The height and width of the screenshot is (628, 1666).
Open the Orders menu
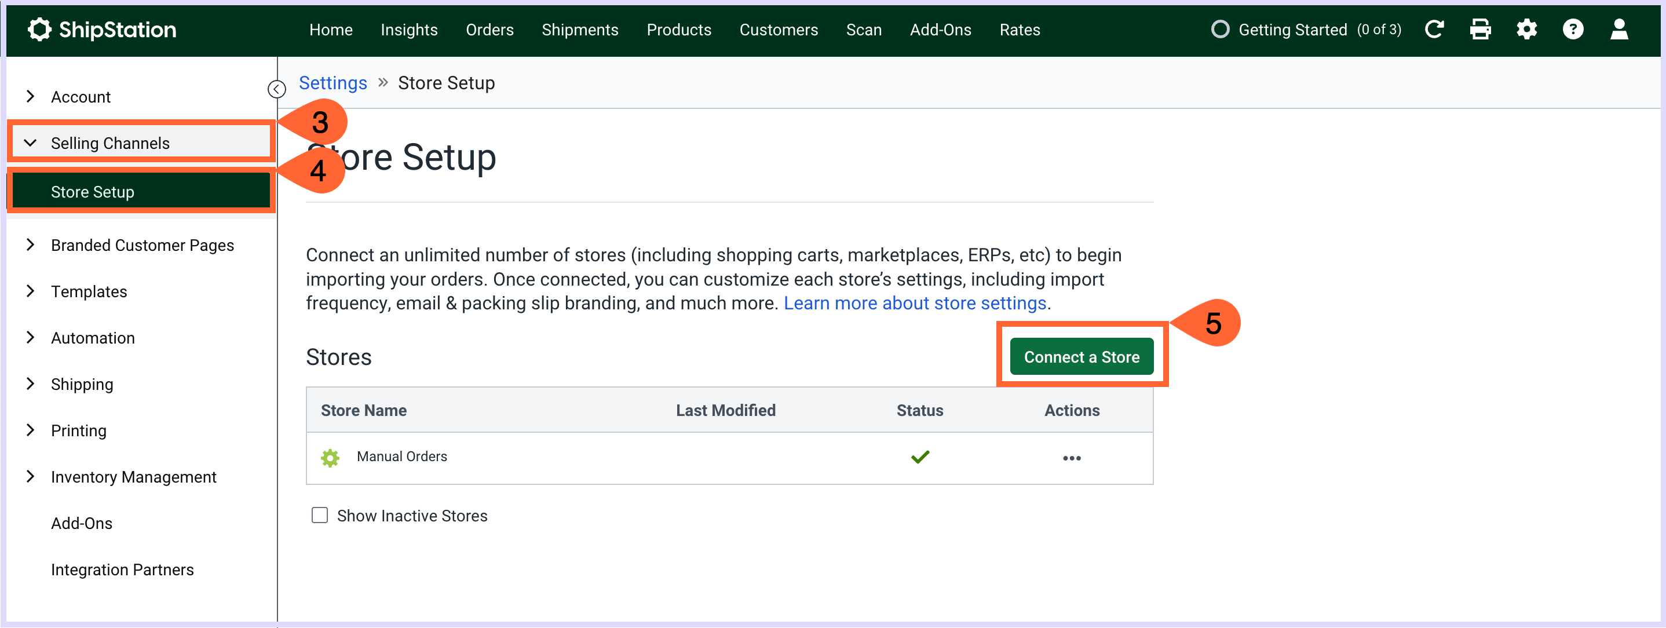click(x=489, y=30)
